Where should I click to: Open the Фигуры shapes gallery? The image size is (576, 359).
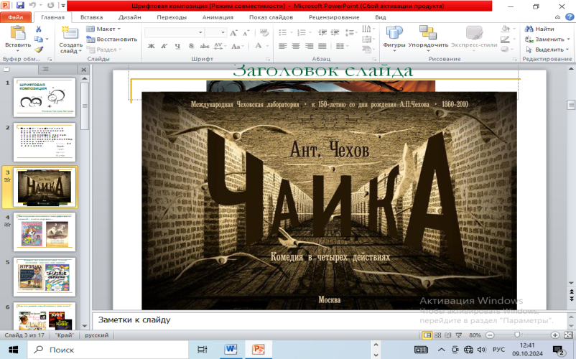[x=394, y=37]
